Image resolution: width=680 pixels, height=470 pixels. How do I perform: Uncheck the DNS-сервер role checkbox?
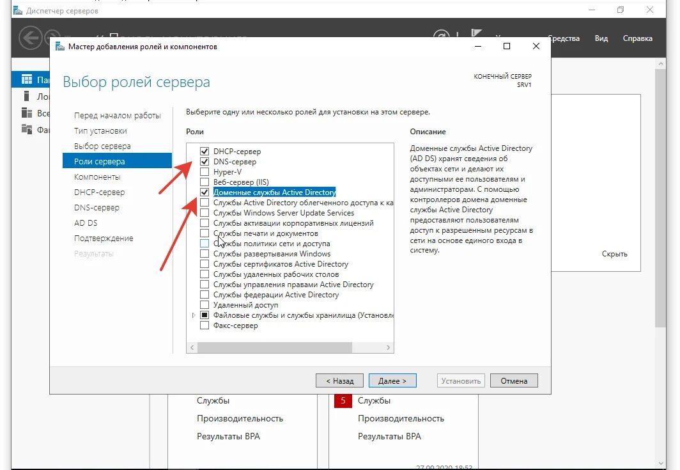pyautogui.click(x=205, y=161)
